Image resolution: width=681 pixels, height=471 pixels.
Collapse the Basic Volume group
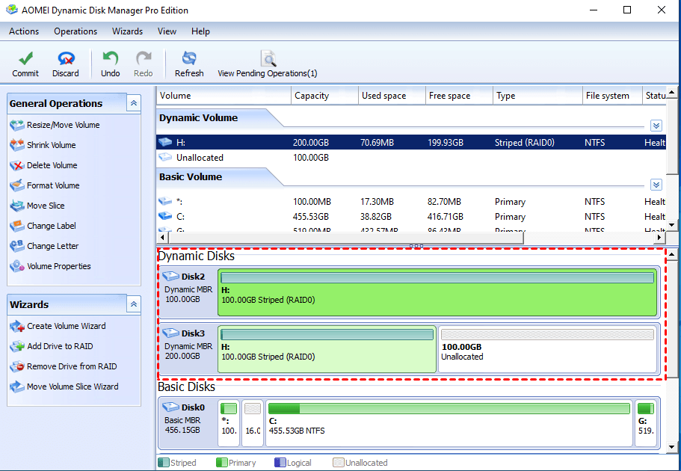pos(656,185)
